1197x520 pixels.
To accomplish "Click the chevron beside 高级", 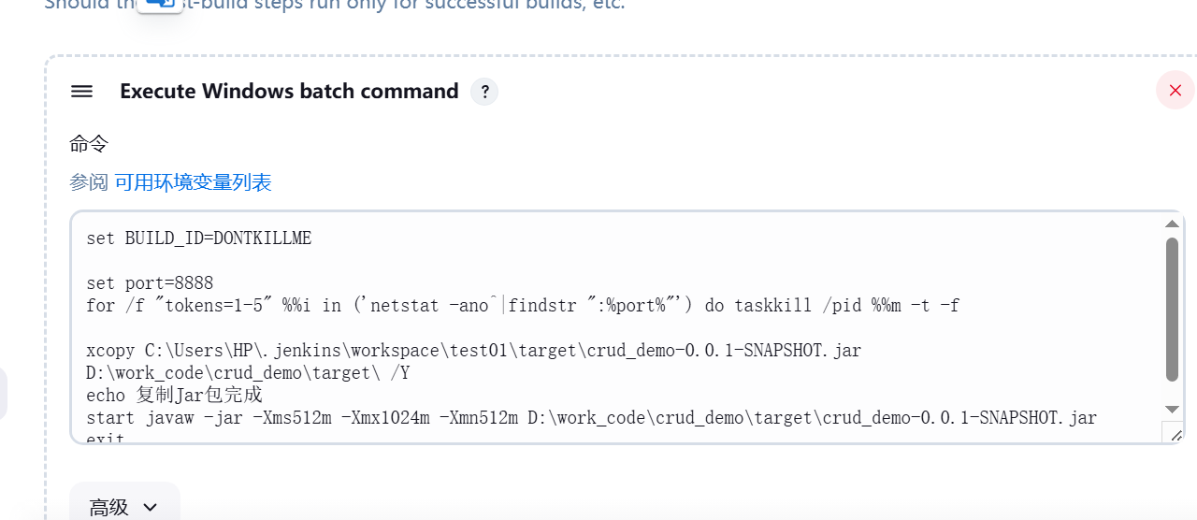I will 151,508.
